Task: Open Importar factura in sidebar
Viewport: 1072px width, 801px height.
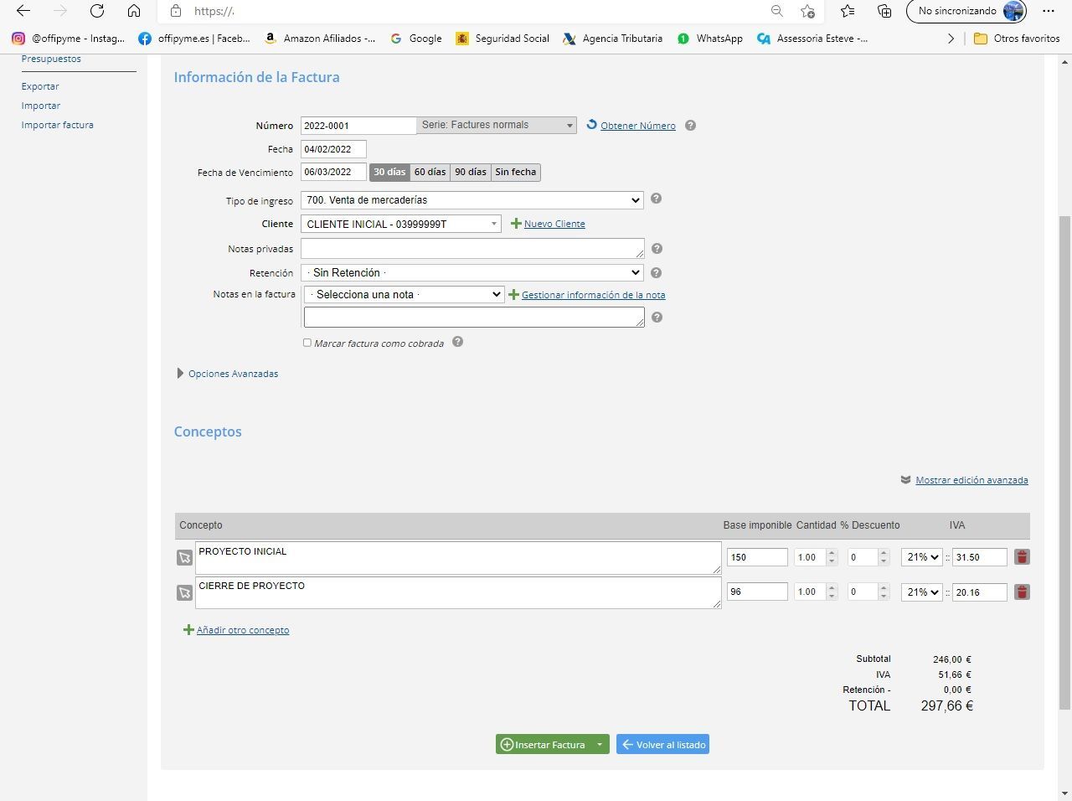Action: pyautogui.click(x=57, y=125)
